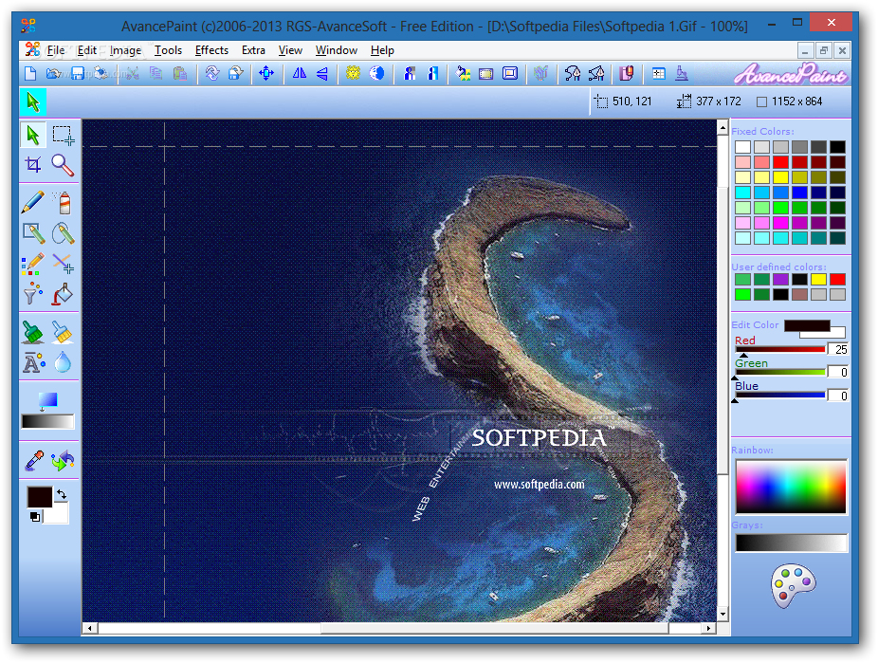The height and width of the screenshot is (663, 878).
Task: Flip the image horizontally
Action: pos(299,73)
